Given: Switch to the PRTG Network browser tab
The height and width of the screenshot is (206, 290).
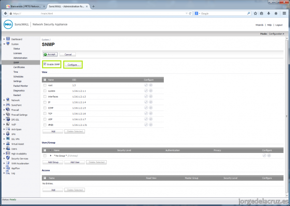Looking at the screenshot, I should (25, 6).
